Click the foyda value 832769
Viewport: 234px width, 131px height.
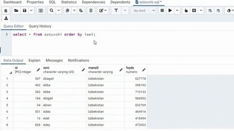coord(136,105)
